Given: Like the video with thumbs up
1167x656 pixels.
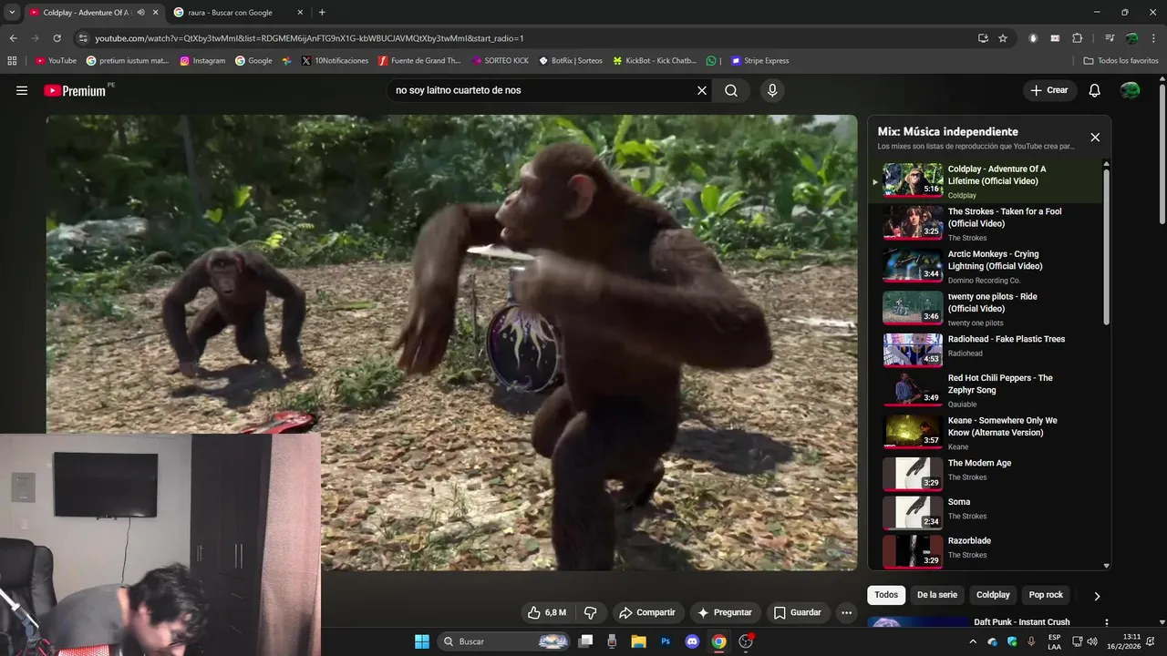Looking at the screenshot, I should pyautogui.click(x=547, y=612).
